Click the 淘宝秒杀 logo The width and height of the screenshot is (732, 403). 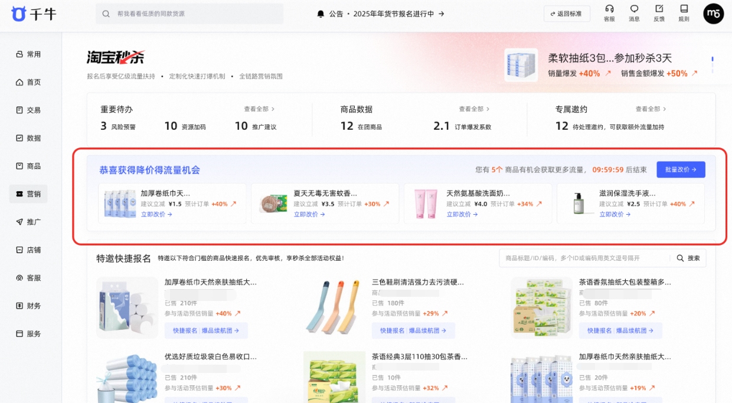point(116,57)
